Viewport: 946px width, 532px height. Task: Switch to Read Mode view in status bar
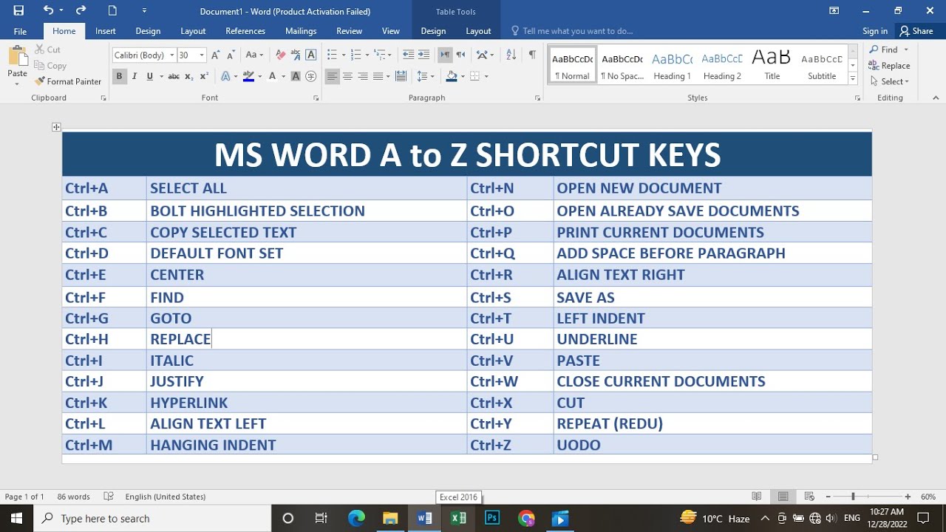757,497
